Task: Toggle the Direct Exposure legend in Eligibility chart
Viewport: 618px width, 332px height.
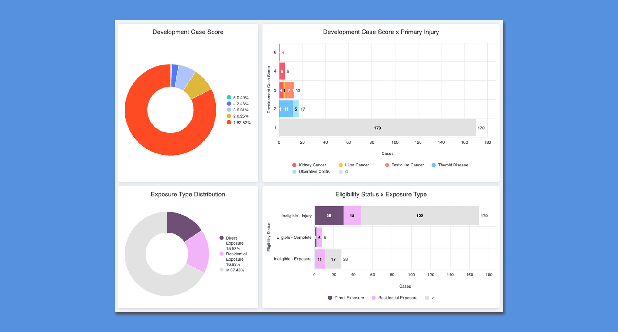Action: 346,298
